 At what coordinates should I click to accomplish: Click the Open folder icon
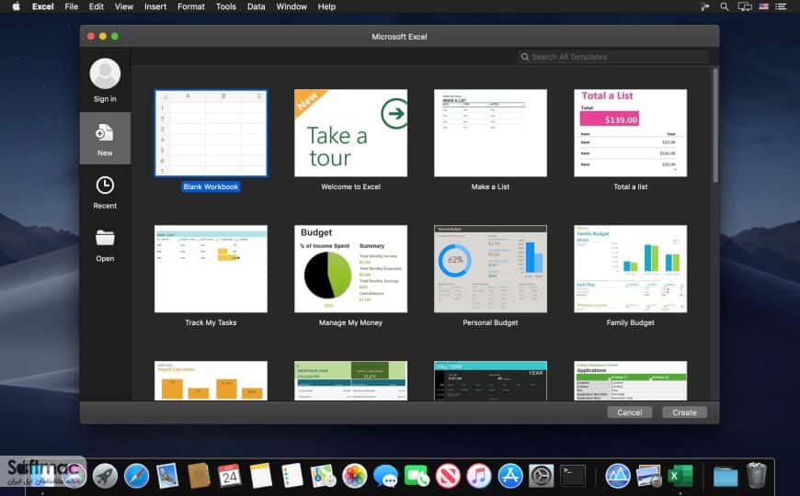(105, 238)
